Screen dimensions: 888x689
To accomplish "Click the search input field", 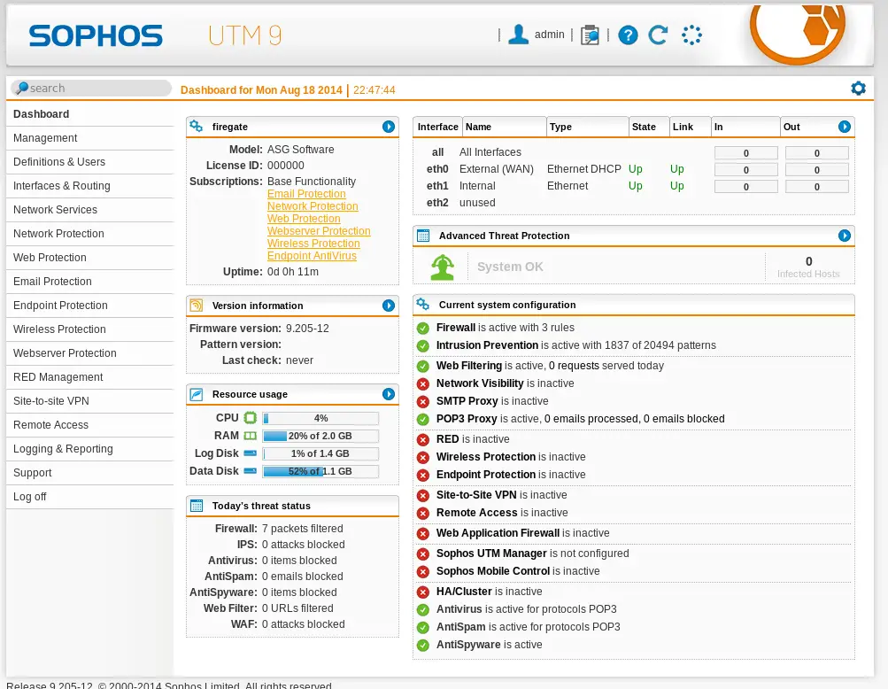I will click(x=90, y=88).
